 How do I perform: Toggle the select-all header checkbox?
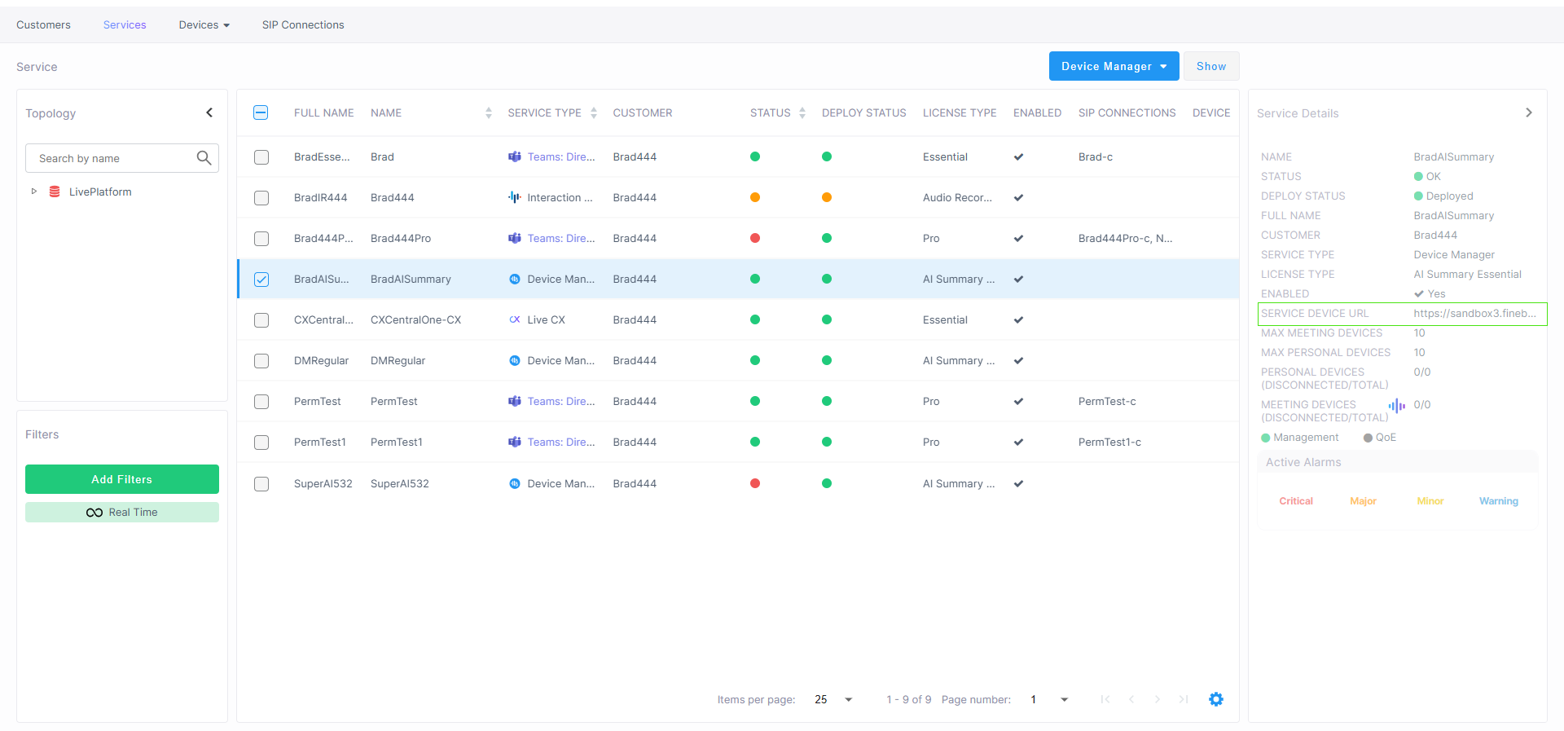point(261,113)
